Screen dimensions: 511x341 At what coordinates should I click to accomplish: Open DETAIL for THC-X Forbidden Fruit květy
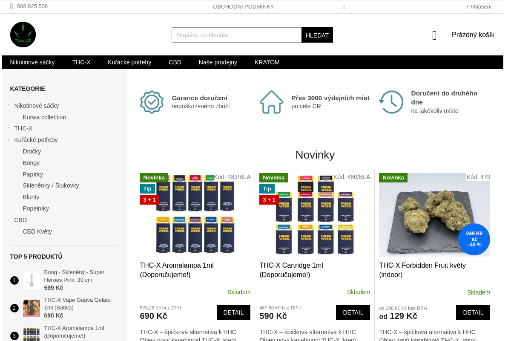473,312
